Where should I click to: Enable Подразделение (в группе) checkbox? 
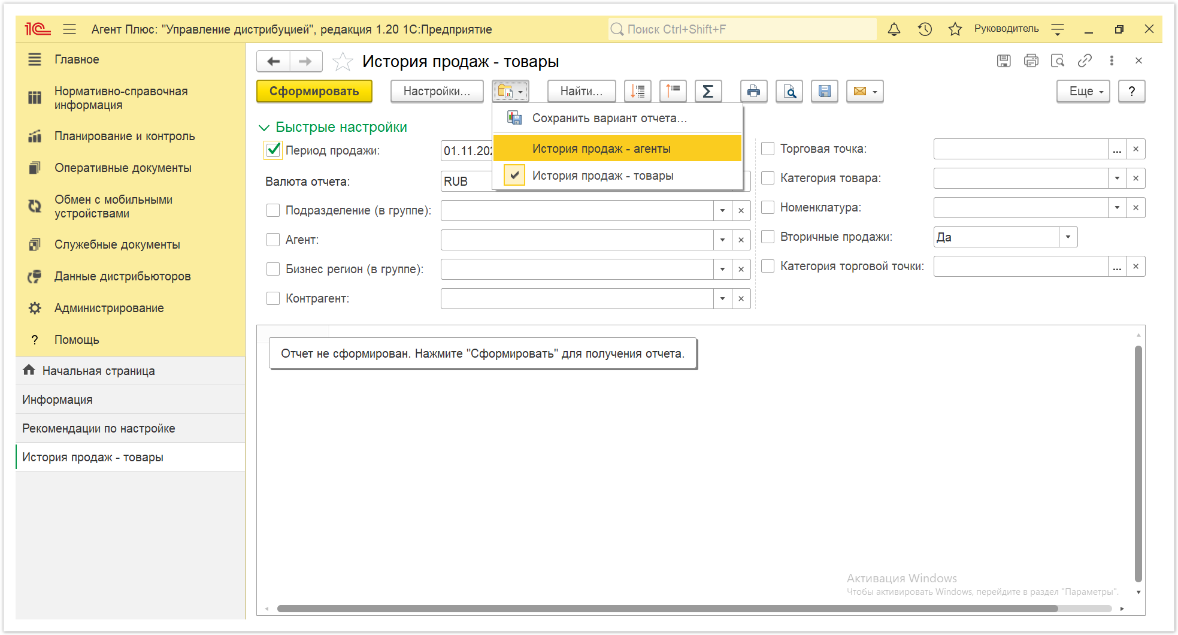click(273, 210)
